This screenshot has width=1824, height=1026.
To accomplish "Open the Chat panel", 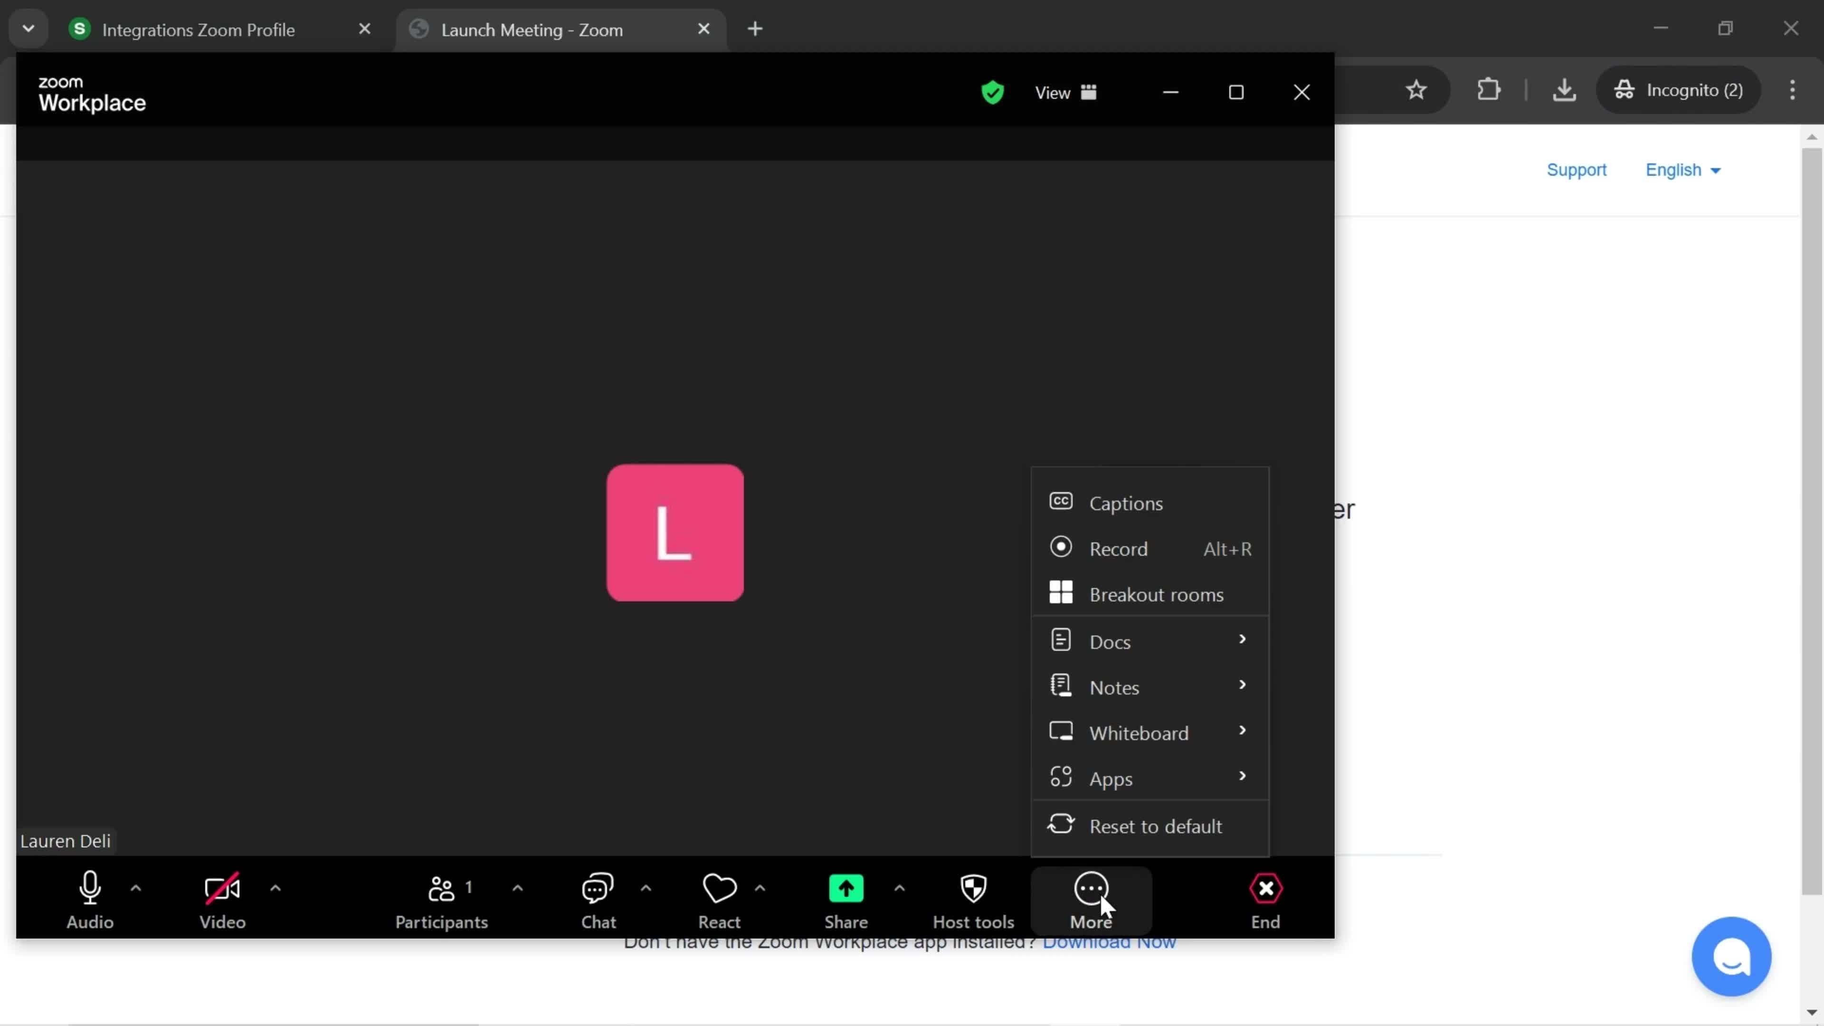I will (x=598, y=900).
